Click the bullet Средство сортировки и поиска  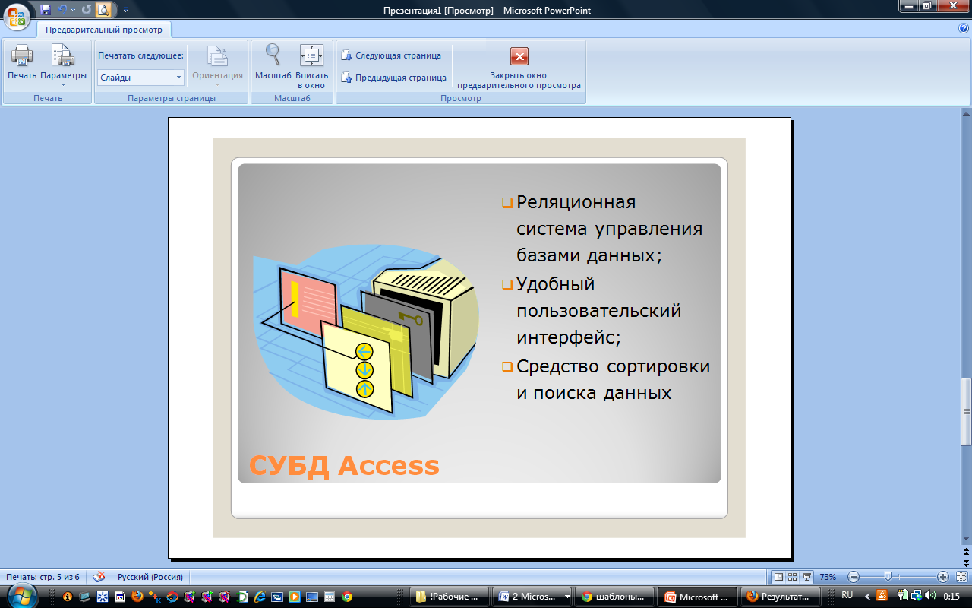(x=605, y=379)
